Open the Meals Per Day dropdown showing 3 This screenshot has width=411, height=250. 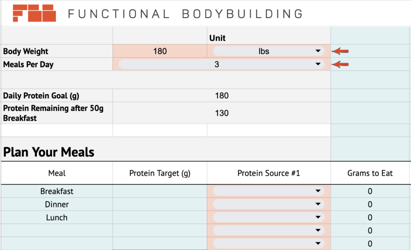[222, 64]
